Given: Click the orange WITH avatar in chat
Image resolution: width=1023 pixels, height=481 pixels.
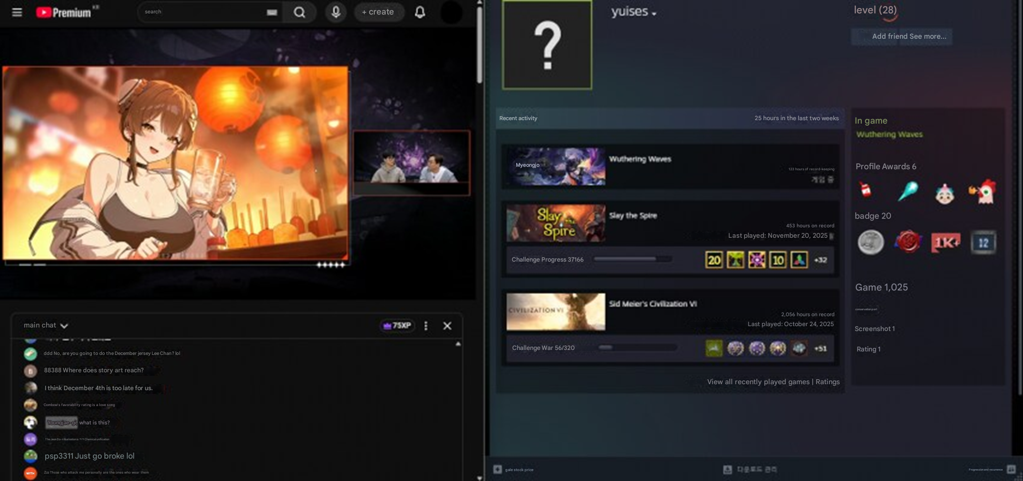Looking at the screenshot, I should [30, 473].
